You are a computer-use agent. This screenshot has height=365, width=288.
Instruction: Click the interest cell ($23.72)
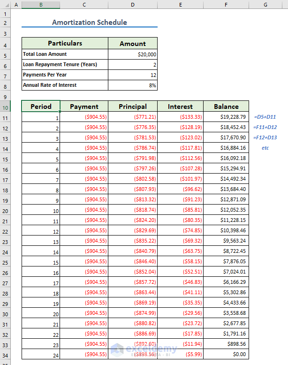(x=181, y=323)
